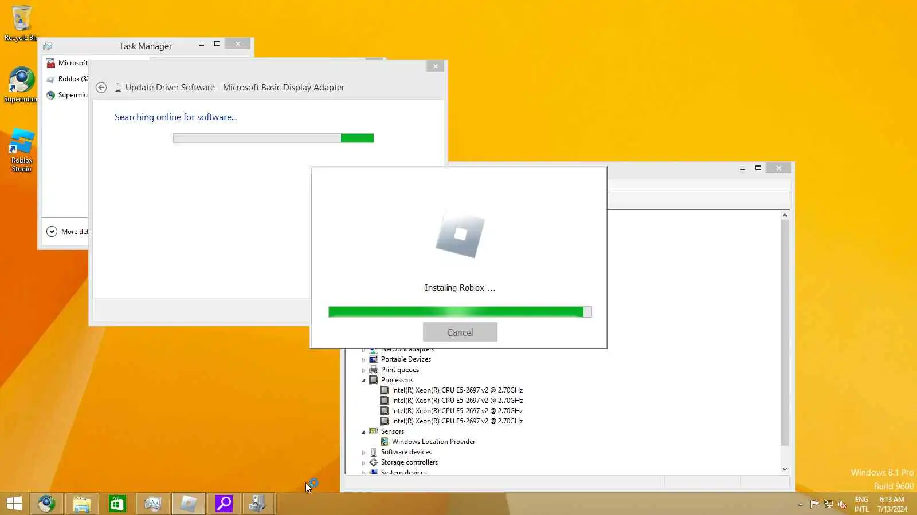Click the Task Manager title bar icon
The image size is (917, 515).
pos(48,46)
